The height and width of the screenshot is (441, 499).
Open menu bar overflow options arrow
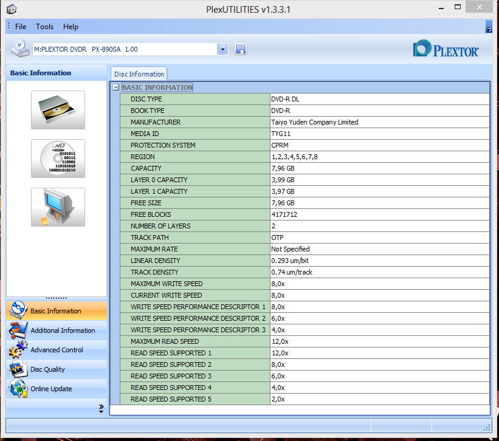coord(489,27)
